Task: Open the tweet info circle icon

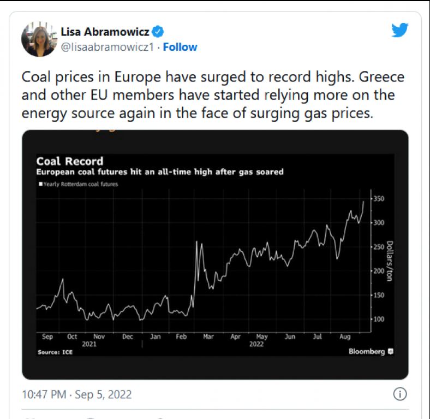Action: click(400, 394)
